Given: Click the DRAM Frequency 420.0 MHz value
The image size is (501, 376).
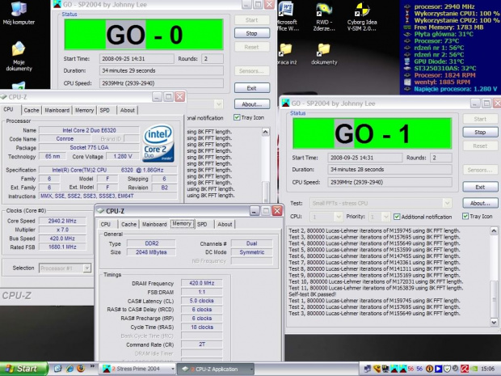Looking at the screenshot, I should [x=202, y=283].
